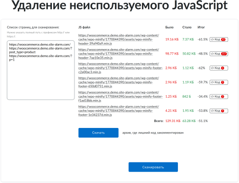The image size is (239, 183).
Task: Click the total 129.31 КБ value
Action: (x=173, y=121)
